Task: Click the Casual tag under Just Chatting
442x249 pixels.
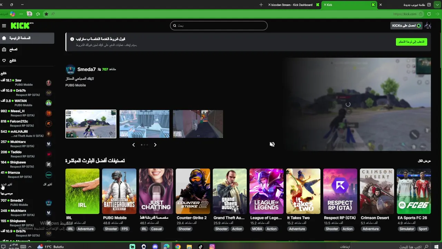Action: [156, 229]
